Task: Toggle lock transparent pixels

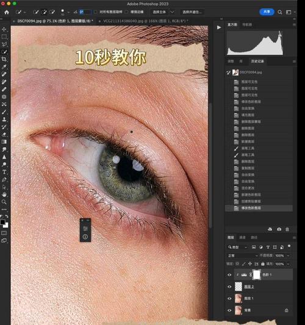Action: 237,264
